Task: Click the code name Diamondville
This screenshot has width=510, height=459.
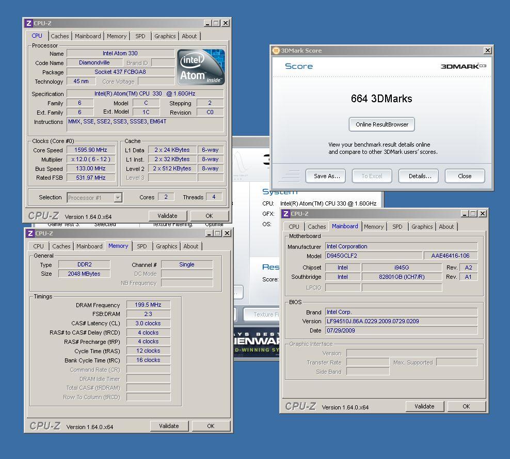Action: pyautogui.click(x=94, y=62)
